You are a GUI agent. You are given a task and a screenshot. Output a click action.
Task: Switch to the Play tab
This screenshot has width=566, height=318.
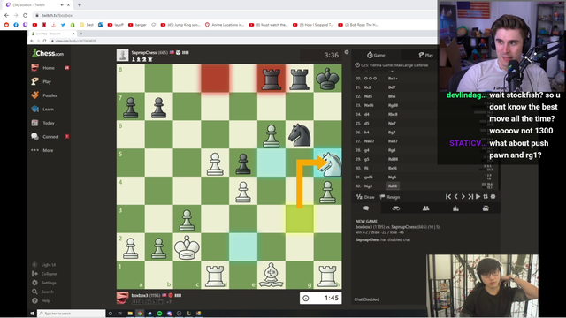point(426,55)
